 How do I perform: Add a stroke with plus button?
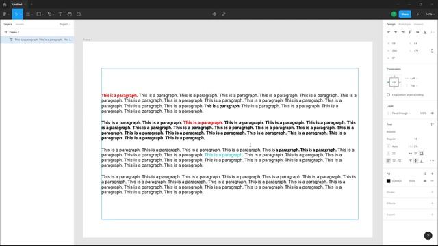[x=432, y=192]
